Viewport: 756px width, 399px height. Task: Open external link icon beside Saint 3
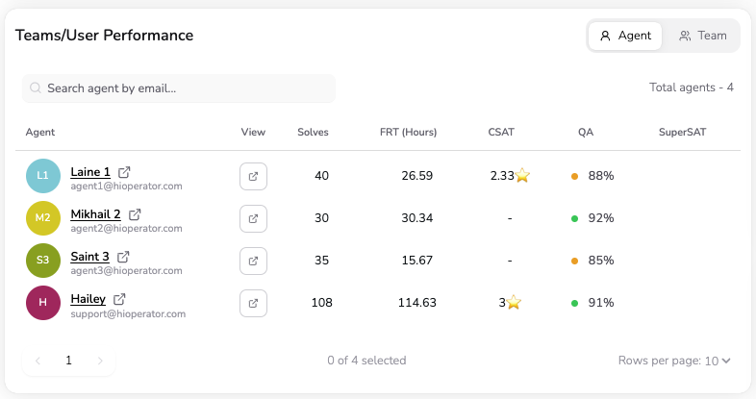[x=123, y=257]
